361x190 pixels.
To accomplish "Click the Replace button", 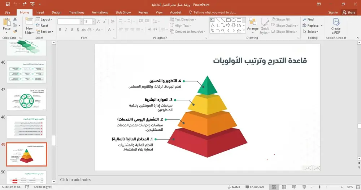I will tap(310, 26).
